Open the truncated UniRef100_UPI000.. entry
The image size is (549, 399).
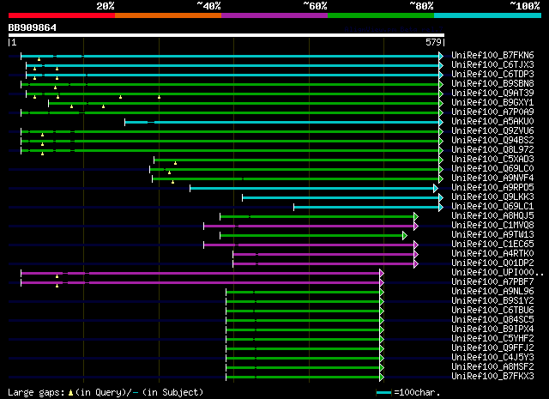click(498, 273)
